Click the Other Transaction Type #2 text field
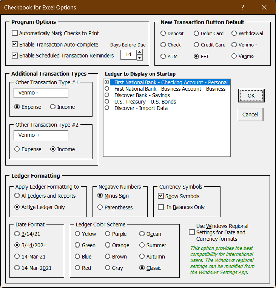This screenshot has width=276, height=288. (41, 135)
